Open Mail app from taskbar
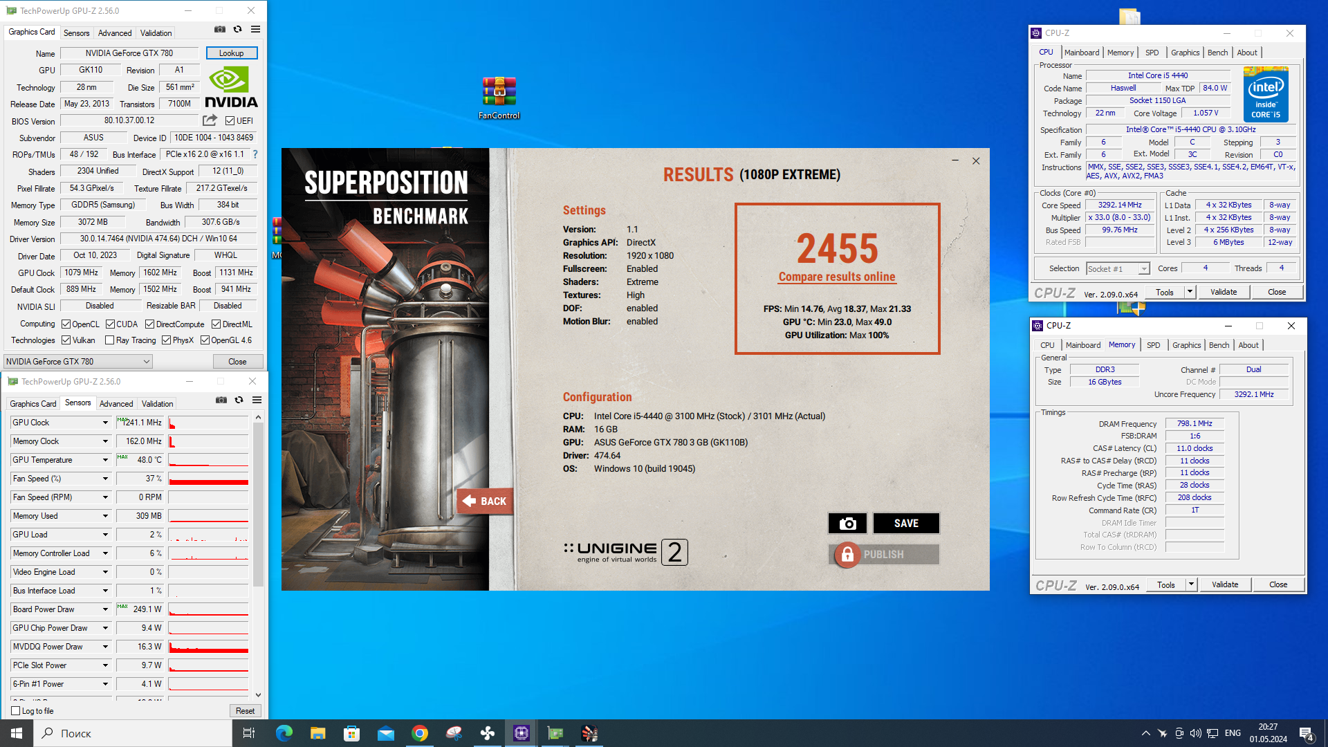Viewport: 1328px width, 747px height. tap(385, 733)
